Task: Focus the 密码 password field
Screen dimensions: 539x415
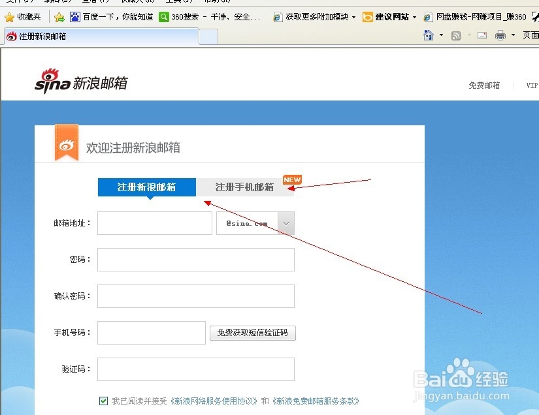Action: [x=196, y=260]
